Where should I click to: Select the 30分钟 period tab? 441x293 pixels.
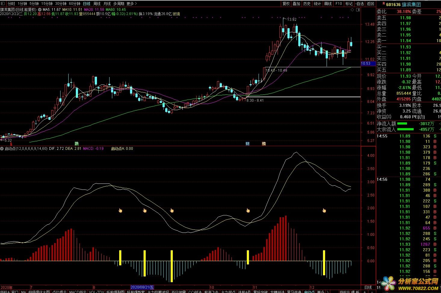(x=61, y=4)
